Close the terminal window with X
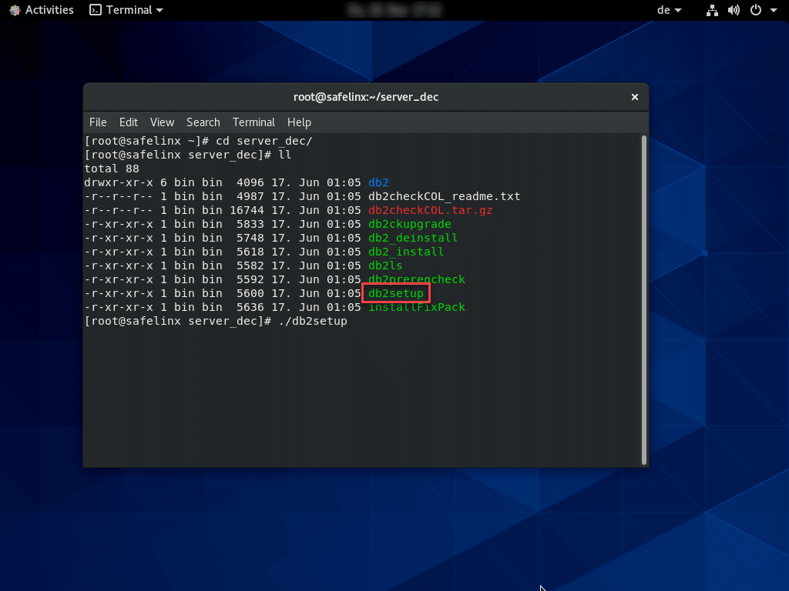789x591 pixels. pyautogui.click(x=635, y=97)
